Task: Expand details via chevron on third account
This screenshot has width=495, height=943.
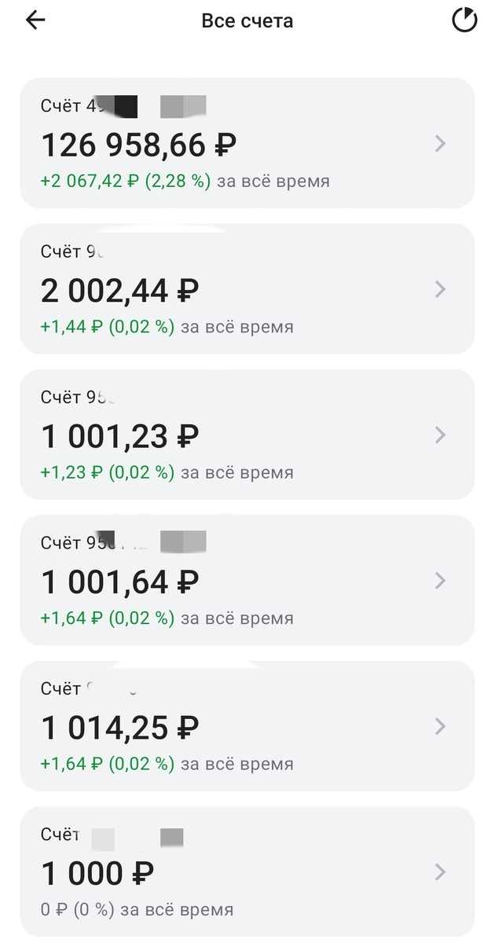Action: (x=440, y=435)
